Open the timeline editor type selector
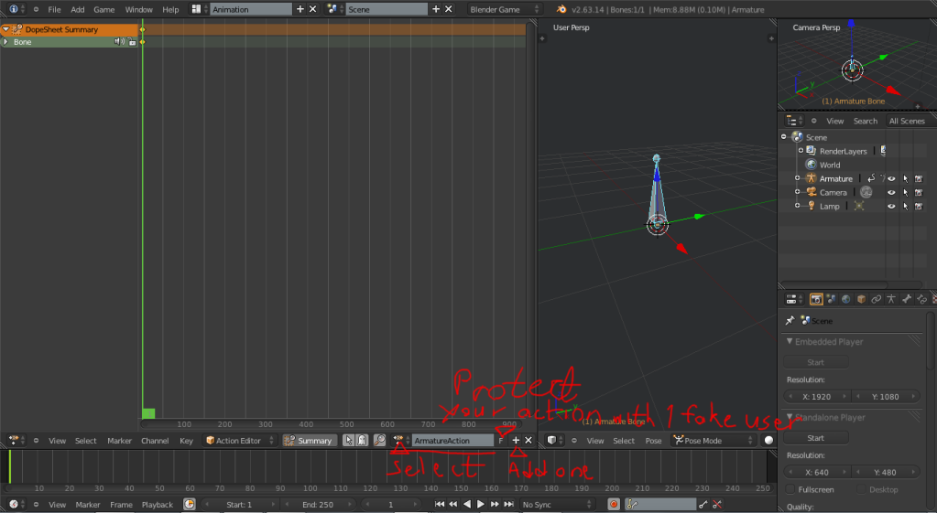This screenshot has width=937, height=513. (x=16, y=504)
